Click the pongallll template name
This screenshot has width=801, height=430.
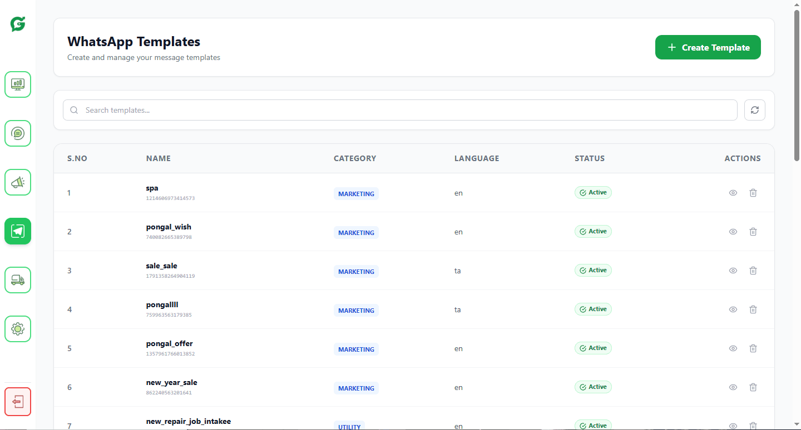(x=162, y=305)
